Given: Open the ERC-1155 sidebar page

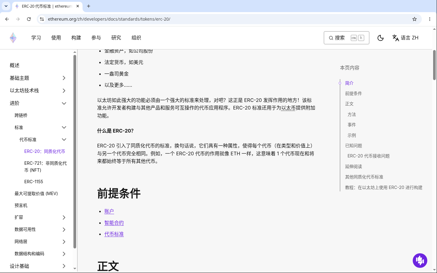Looking at the screenshot, I should [x=34, y=182].
